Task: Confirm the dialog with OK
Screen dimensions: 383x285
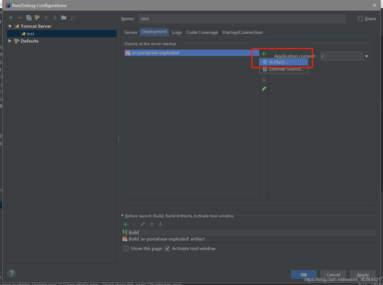Action: 304,275
